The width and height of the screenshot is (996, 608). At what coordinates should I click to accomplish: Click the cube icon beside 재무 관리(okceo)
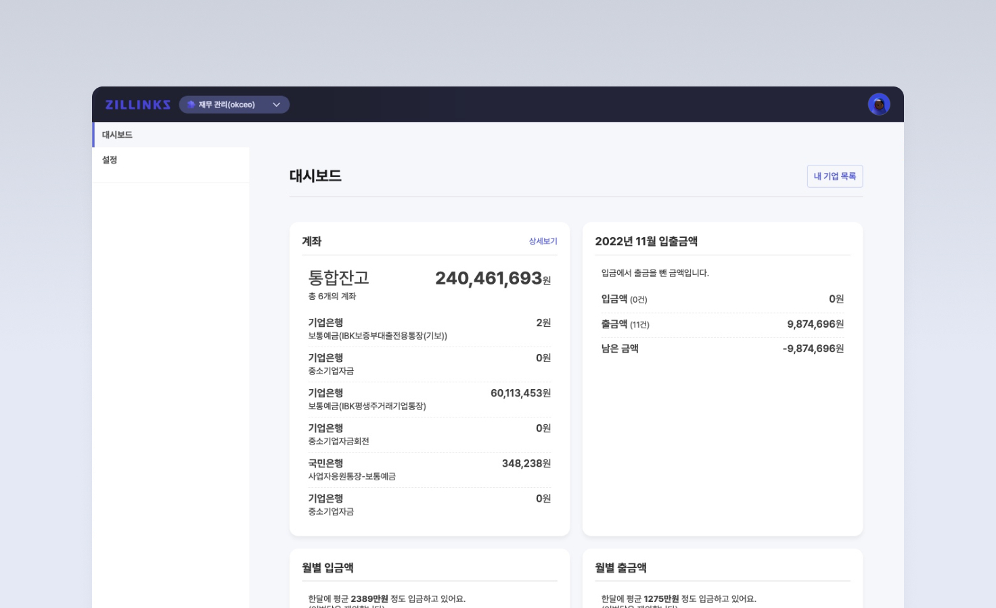coord(191,105)
